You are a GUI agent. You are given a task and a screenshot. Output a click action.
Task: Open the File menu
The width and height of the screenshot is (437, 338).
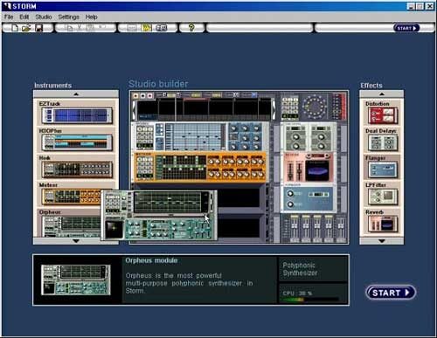click(x=9, y=17)
